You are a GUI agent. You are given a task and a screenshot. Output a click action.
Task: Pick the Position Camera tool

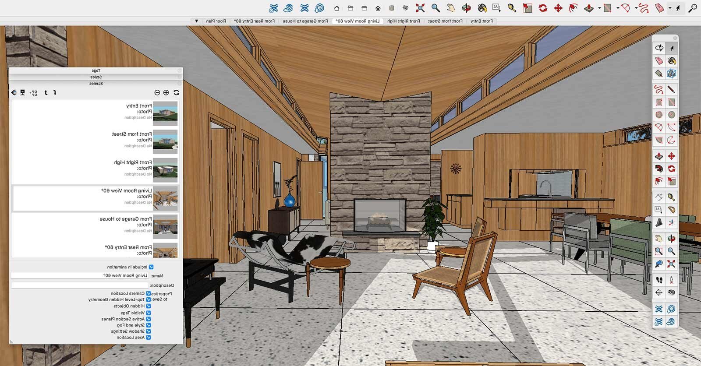[671, 280]
